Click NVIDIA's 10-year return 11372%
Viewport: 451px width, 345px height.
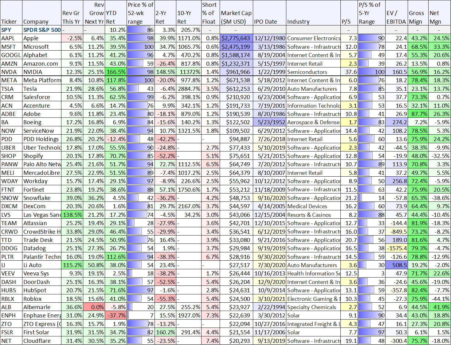click(189, 72)
